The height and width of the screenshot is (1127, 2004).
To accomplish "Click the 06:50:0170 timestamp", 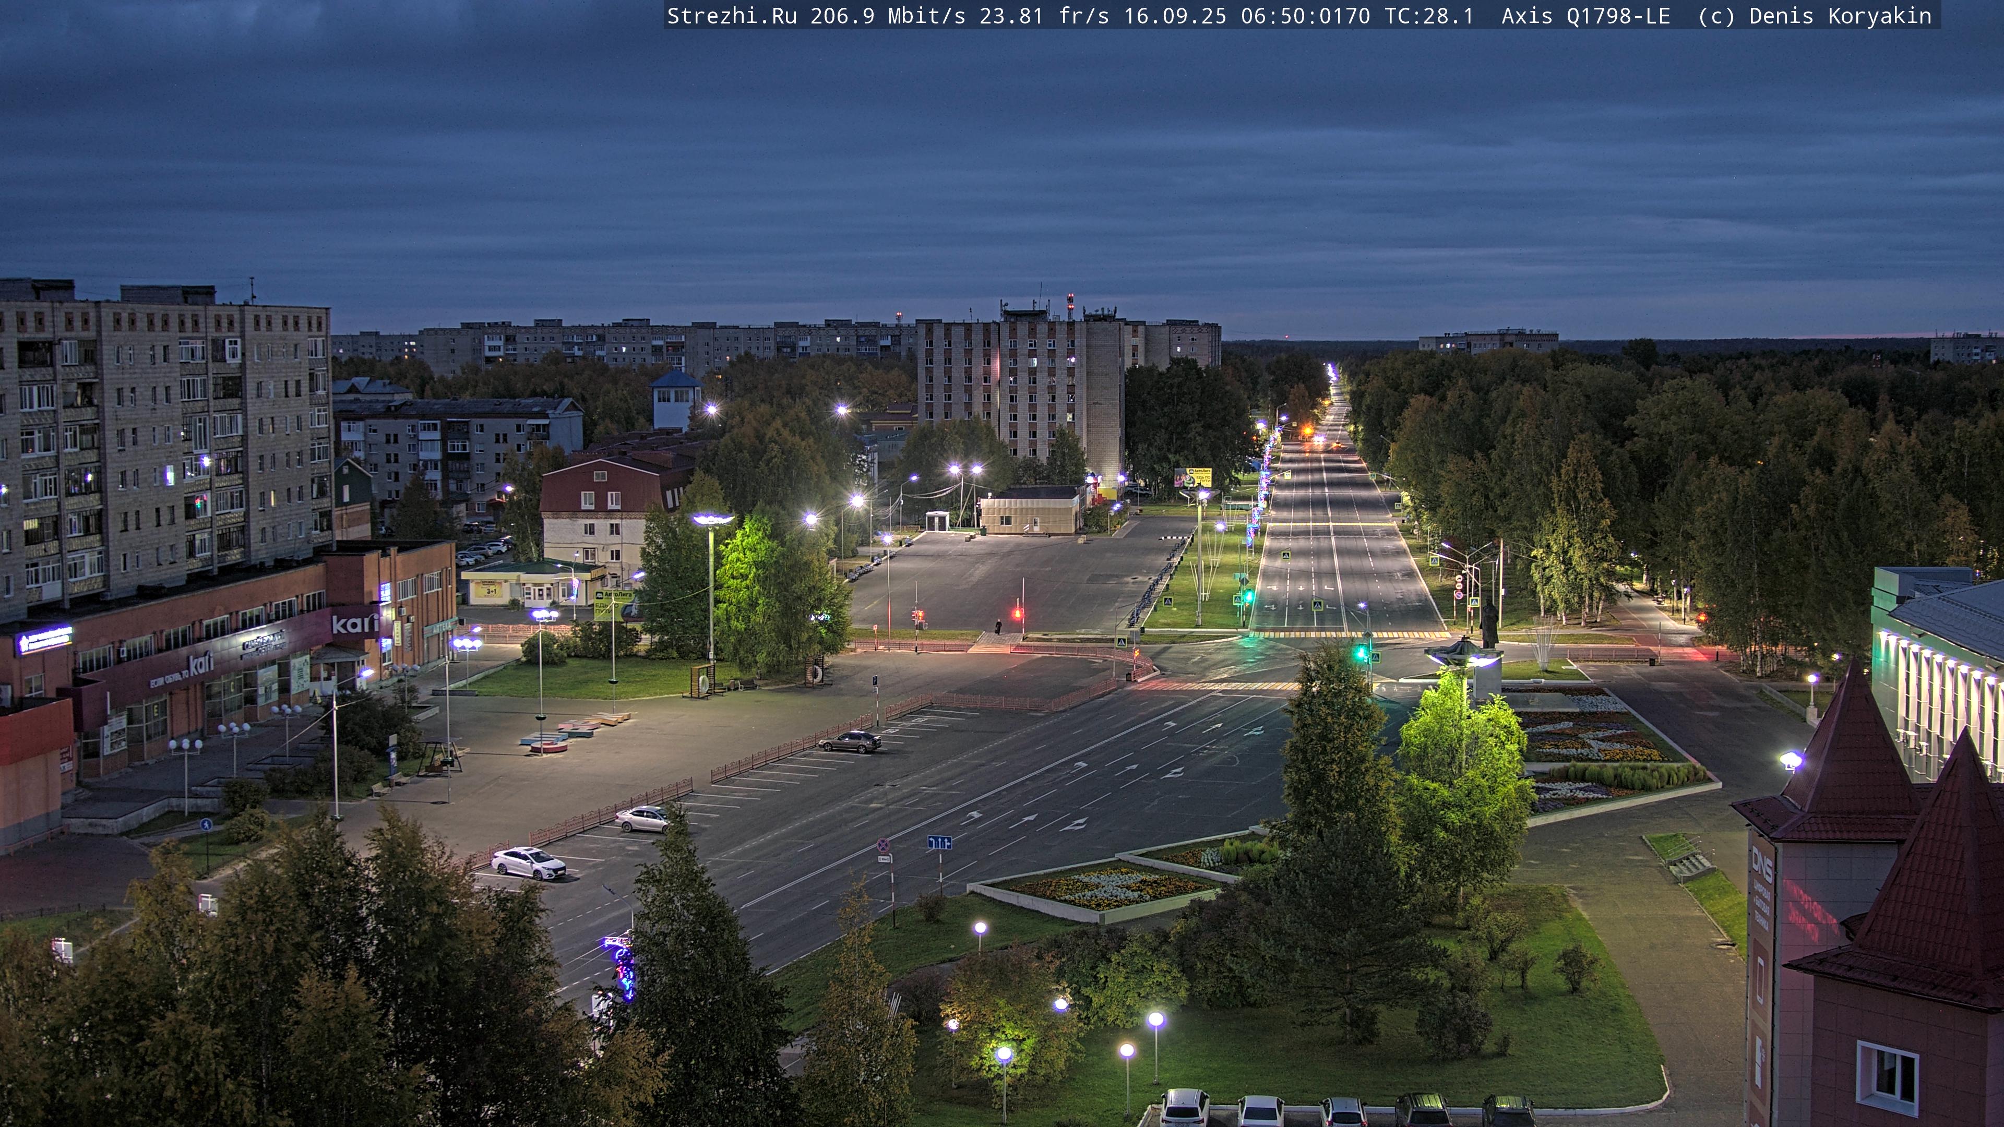I will [x=1305, y=16].
